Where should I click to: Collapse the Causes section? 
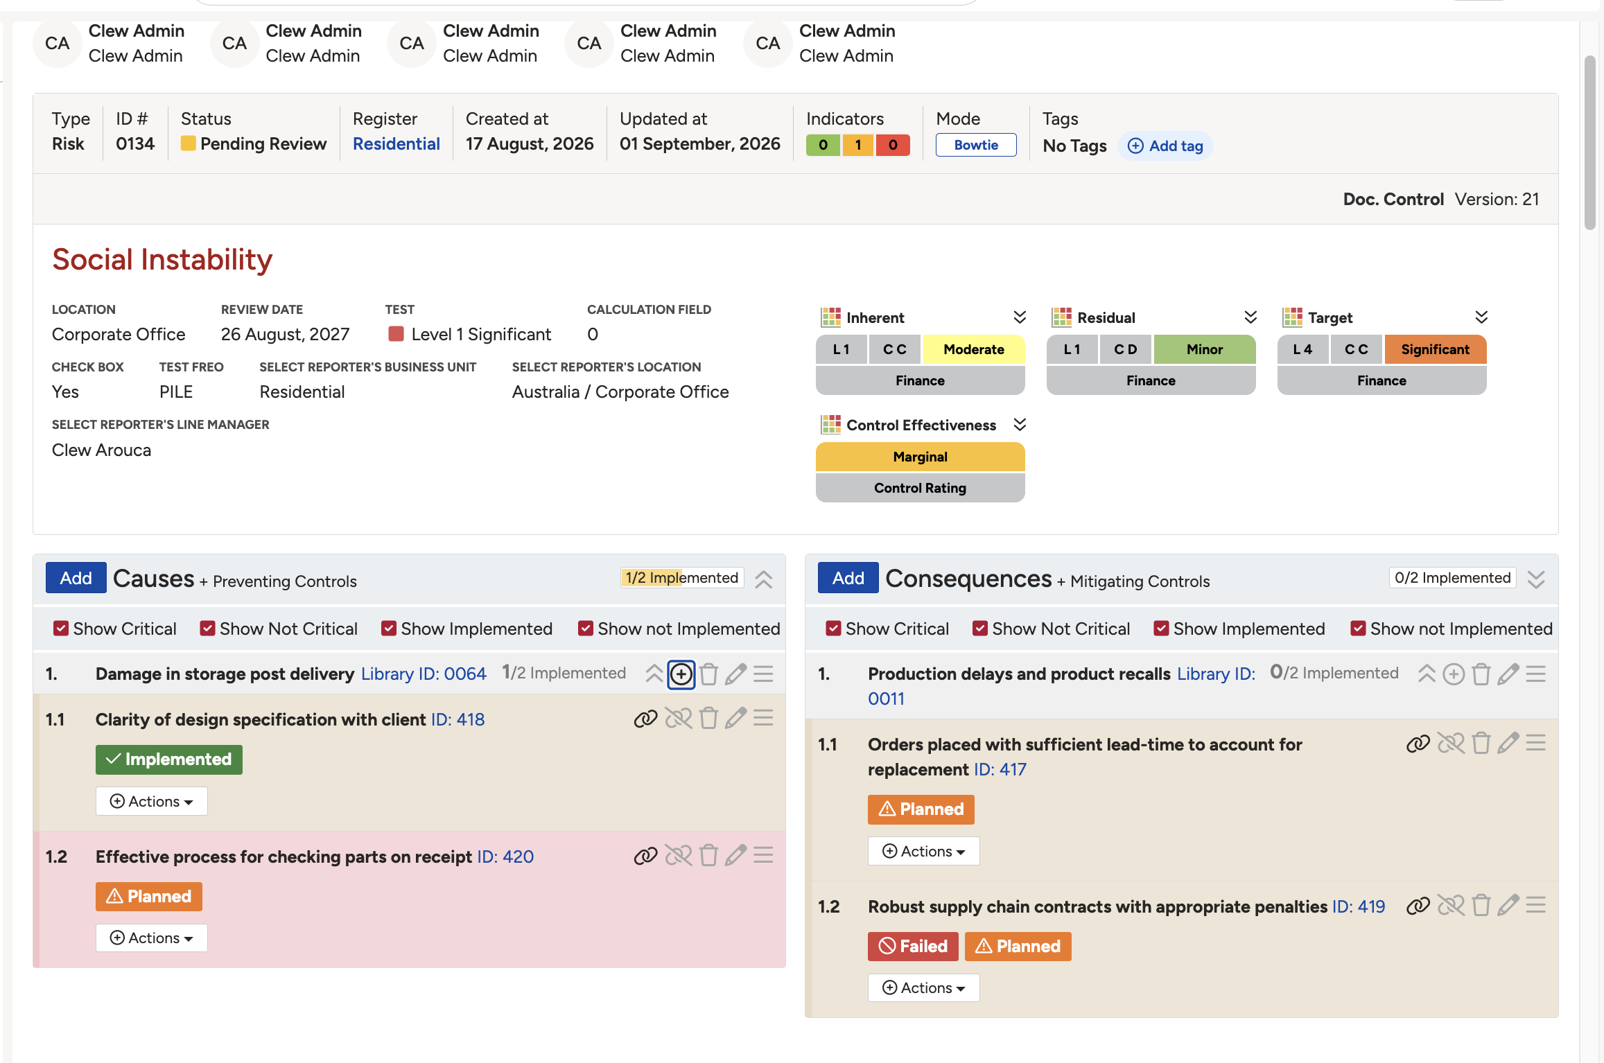pos(763,579)
